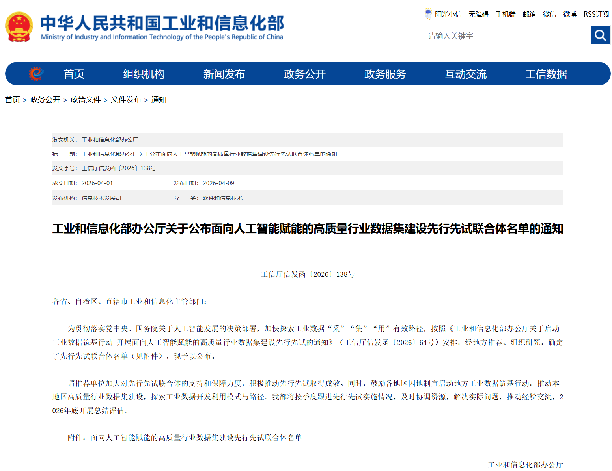Subscribe via the RSS订阅 link
Viewport: 612px width, 471px height.
point(596,14)
